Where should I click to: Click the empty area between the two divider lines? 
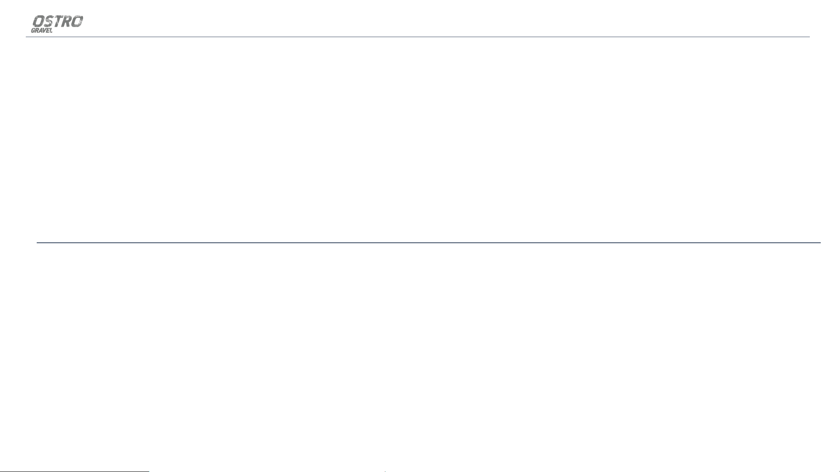(420, 140)
